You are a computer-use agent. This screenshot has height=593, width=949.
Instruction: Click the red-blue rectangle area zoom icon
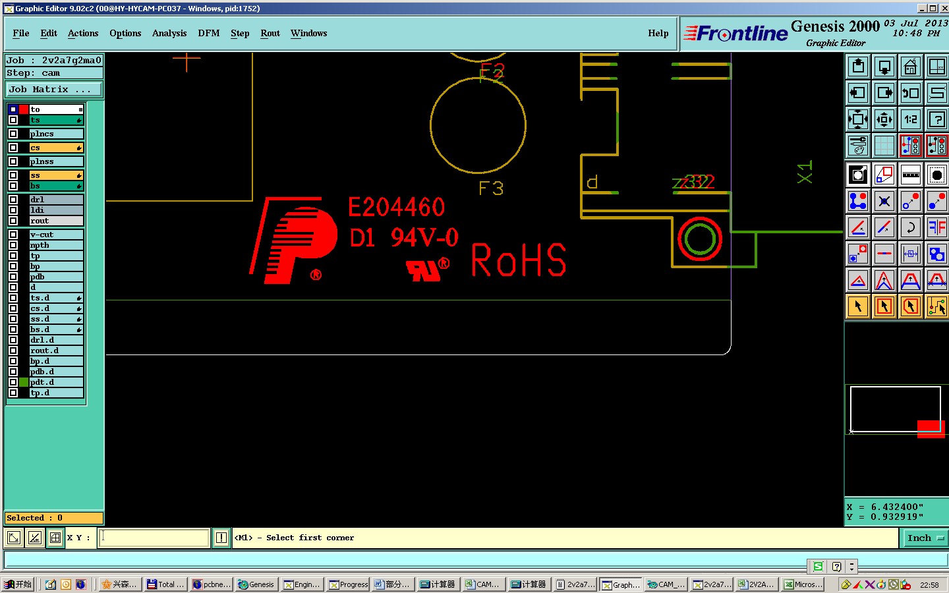click(x=884, y=175)
